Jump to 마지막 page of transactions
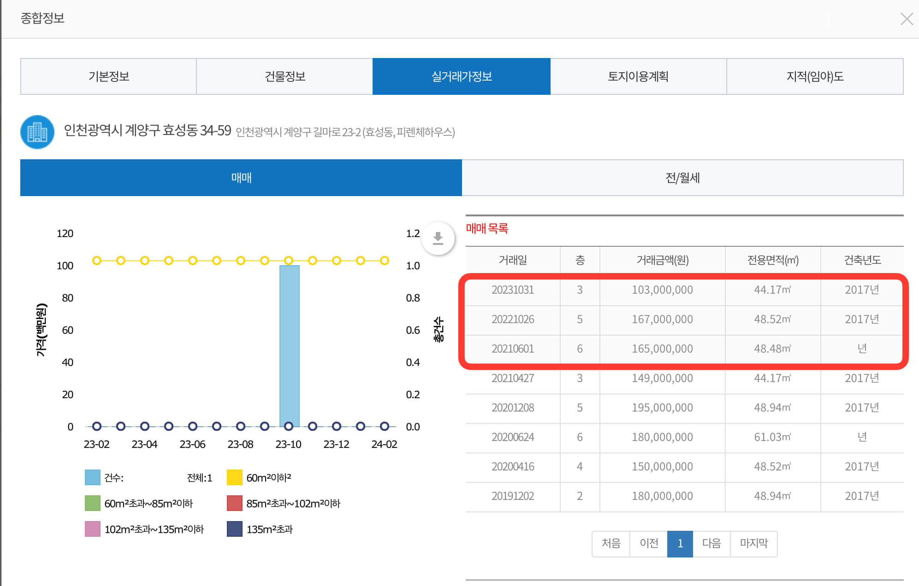This screenshot has height=586, width=919. (754, 544)
